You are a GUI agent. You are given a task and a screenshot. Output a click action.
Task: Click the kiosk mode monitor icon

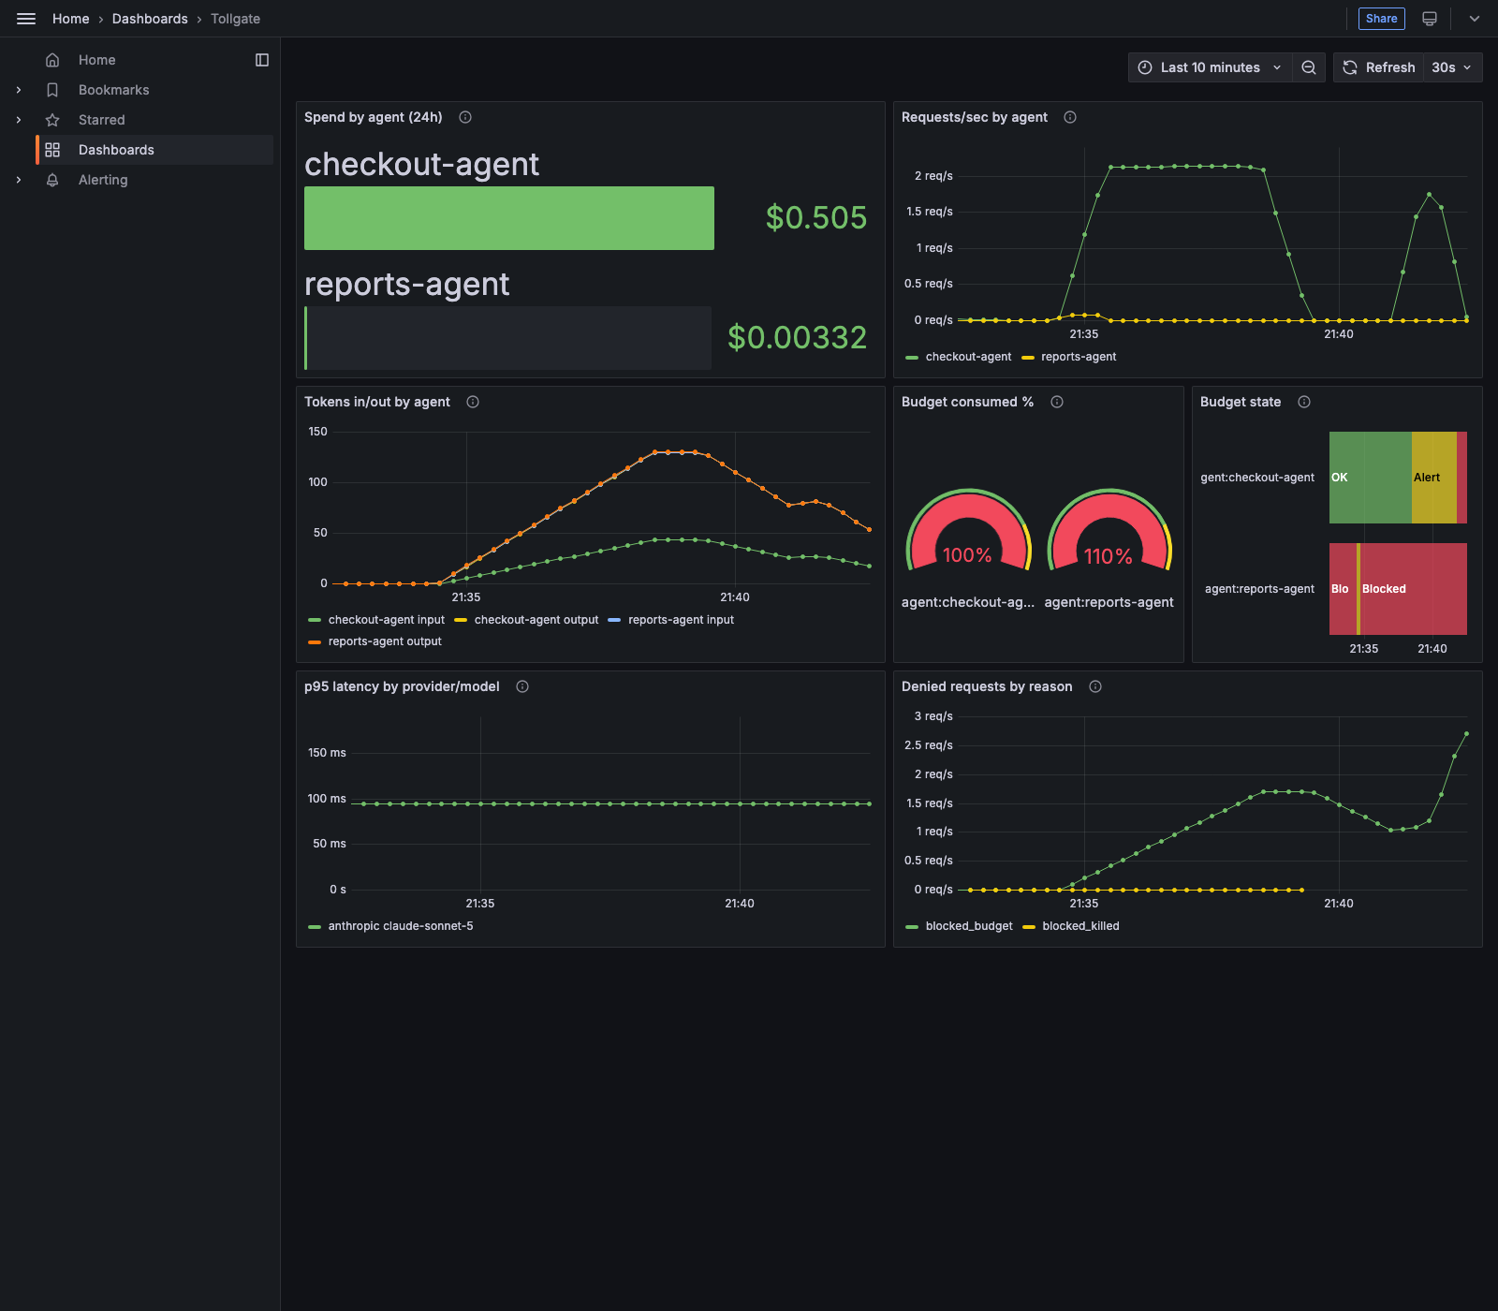tap(1430, 19)
